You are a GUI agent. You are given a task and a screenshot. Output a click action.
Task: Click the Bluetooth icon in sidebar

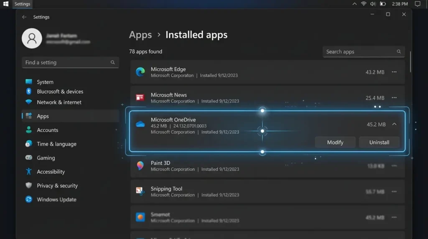pos(29,91)
